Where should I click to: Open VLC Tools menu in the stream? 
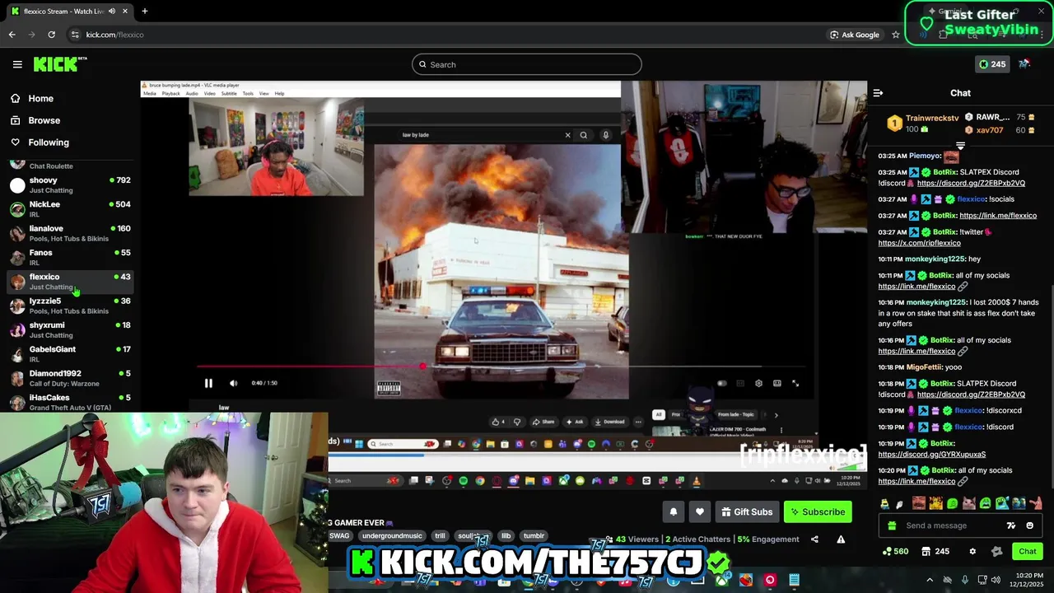click(x=248, y=93)
